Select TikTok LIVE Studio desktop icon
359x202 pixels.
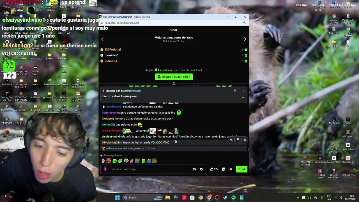click(320, 174)
